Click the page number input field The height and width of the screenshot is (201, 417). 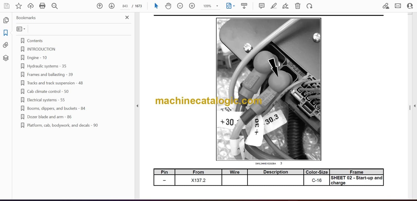tap(125, 6)
